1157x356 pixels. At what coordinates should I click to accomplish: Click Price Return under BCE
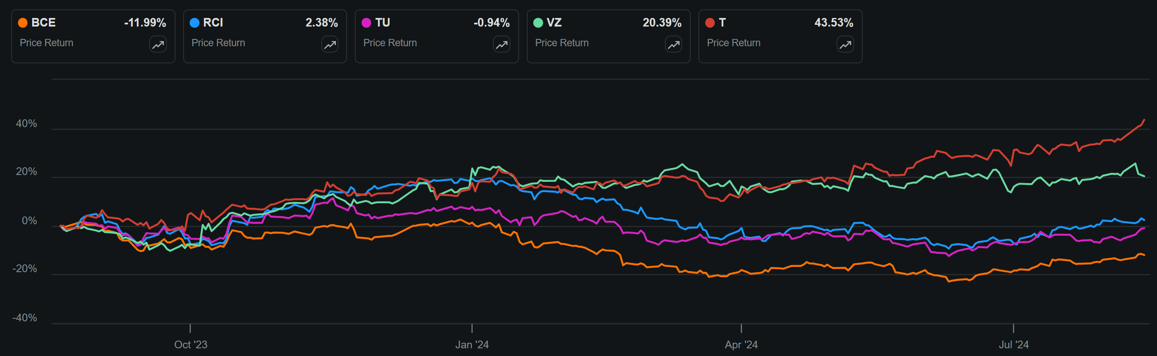tap(47, 43)
